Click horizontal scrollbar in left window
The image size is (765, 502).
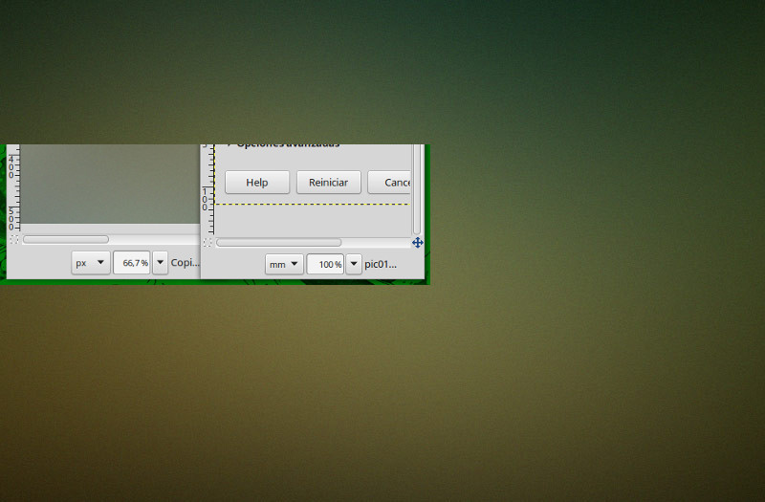click(66, 240)
